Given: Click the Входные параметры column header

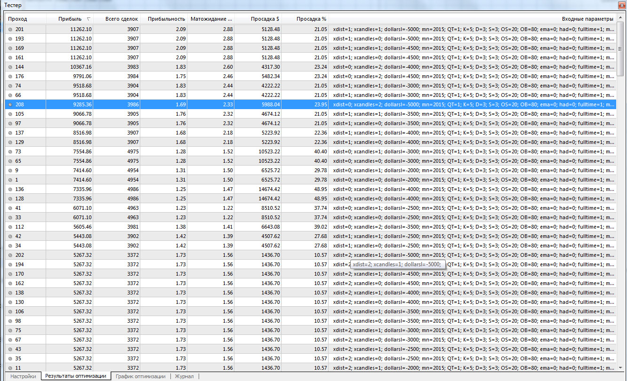Looking at the screenshot, I should [x=472, y=19].
